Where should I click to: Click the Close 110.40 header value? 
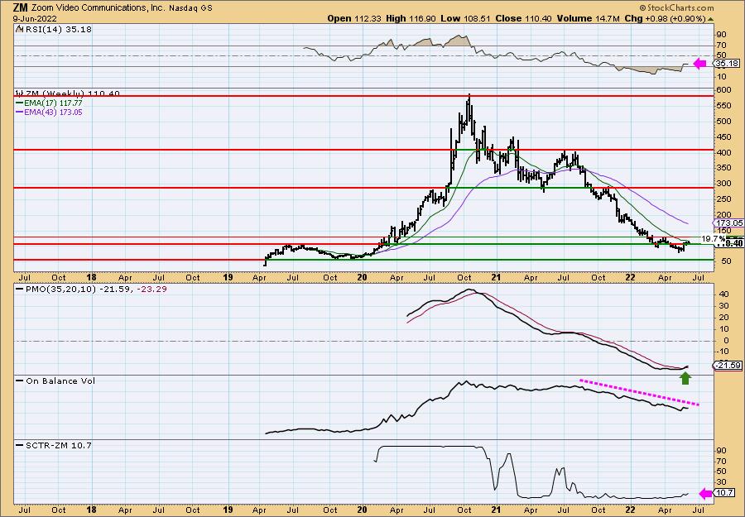[523, 18]
